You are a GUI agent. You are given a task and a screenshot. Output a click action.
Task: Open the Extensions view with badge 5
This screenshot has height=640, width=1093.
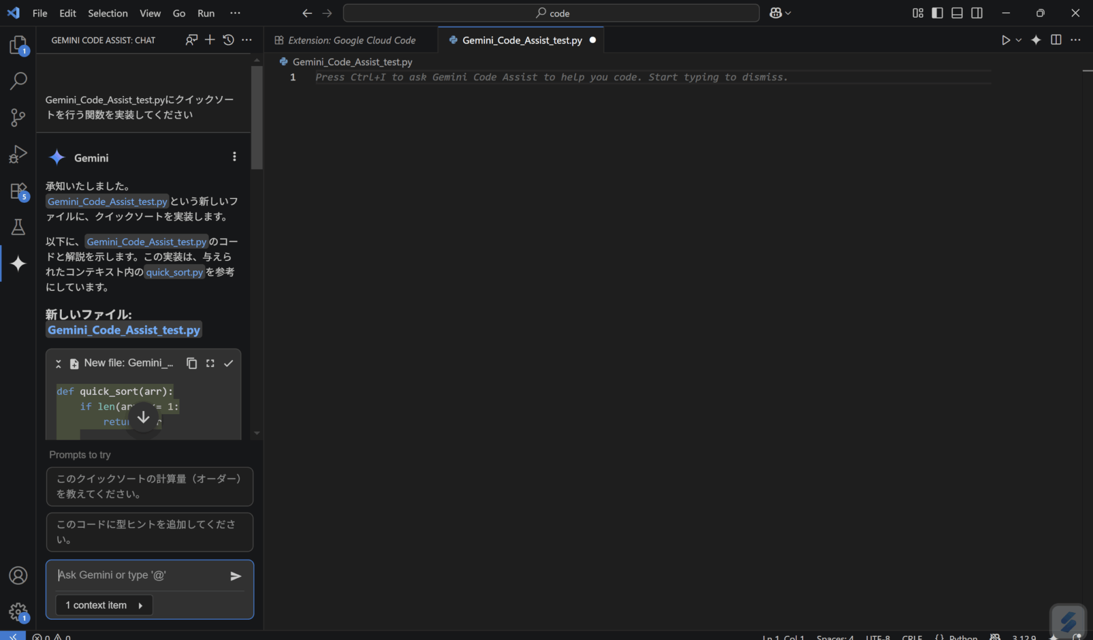[x=18, y=191]
